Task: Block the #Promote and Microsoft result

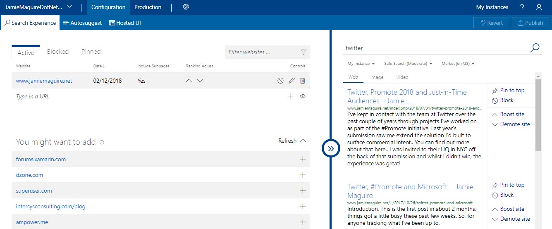Action: [503, 195]
